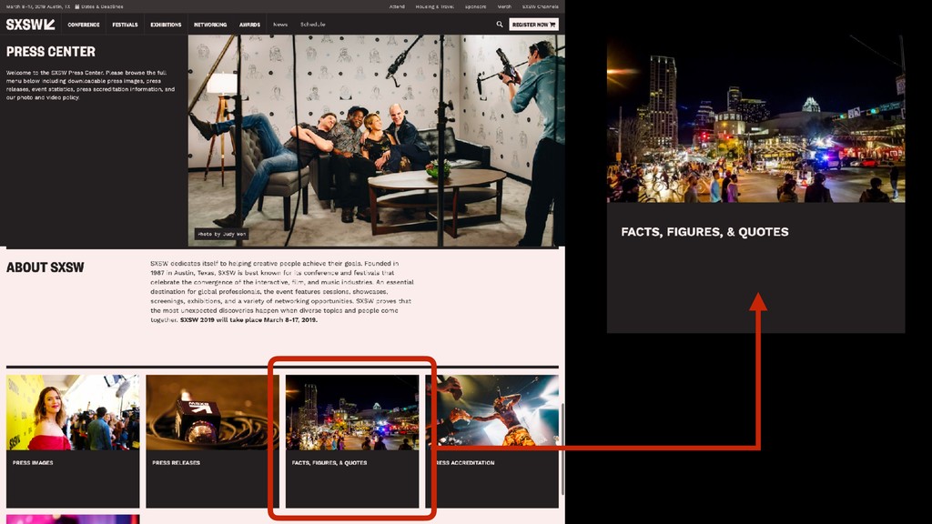Open the Schedule link in navigation
The image size is (932, 524).
point(313,25)
